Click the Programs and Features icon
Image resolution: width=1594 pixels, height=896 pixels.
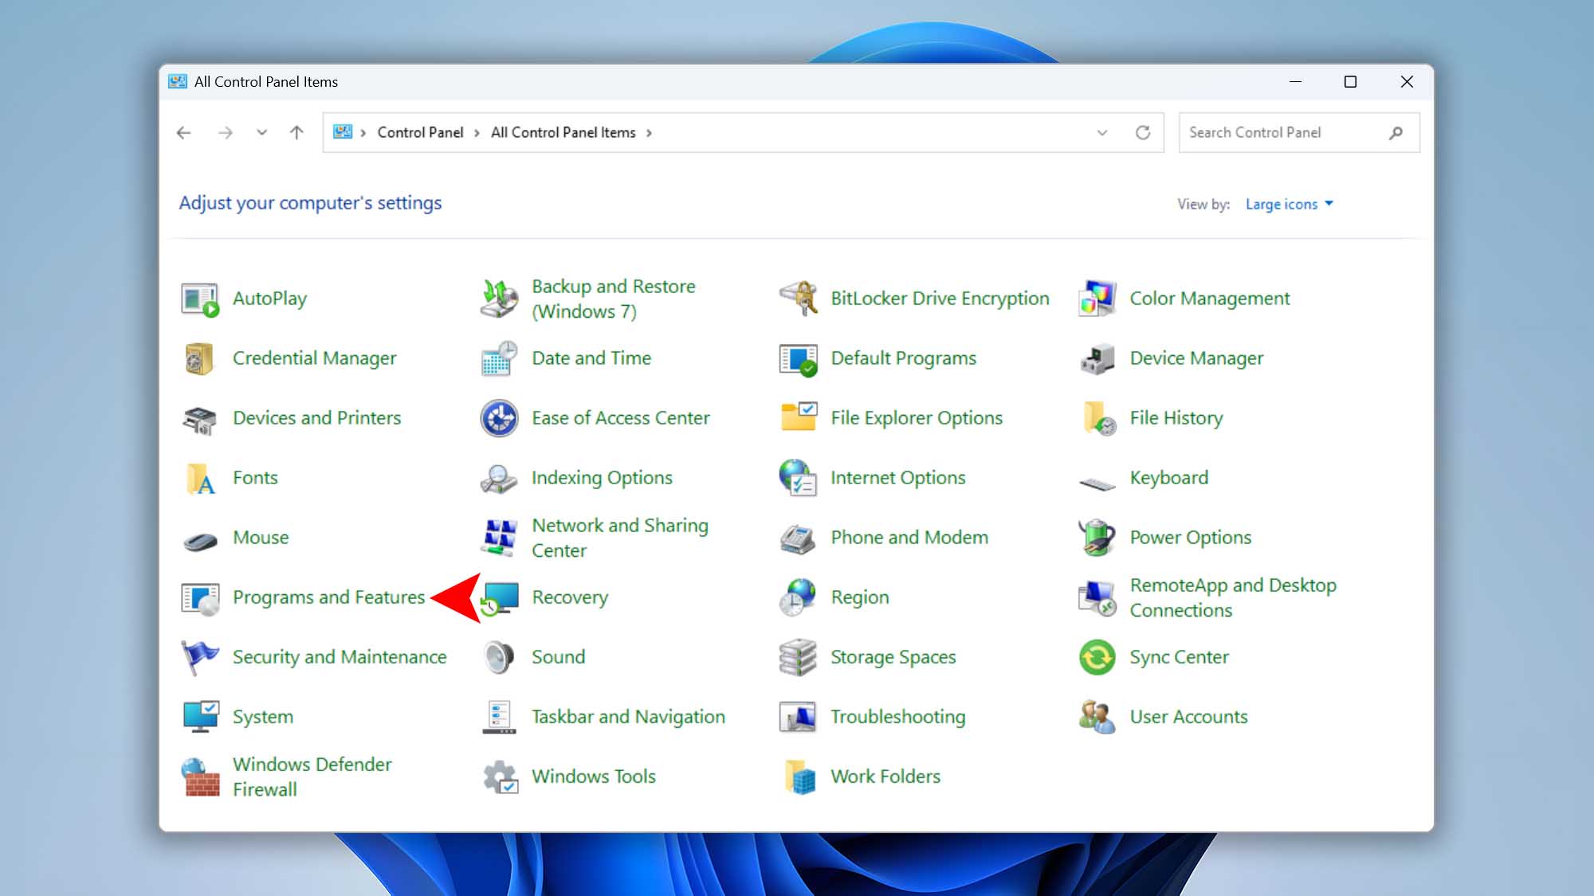[200, 598]
